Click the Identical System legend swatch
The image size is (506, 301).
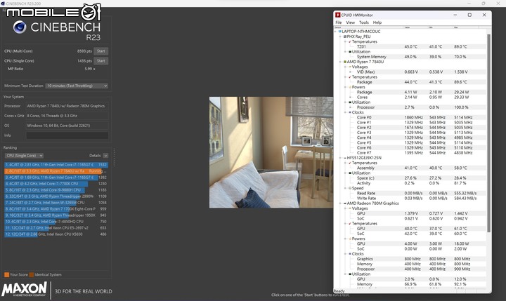coord(32,274)
